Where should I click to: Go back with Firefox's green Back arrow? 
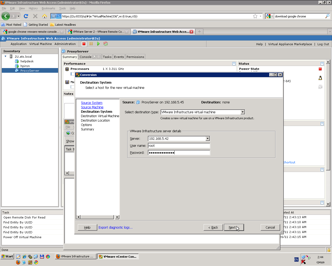pos(6,16)
